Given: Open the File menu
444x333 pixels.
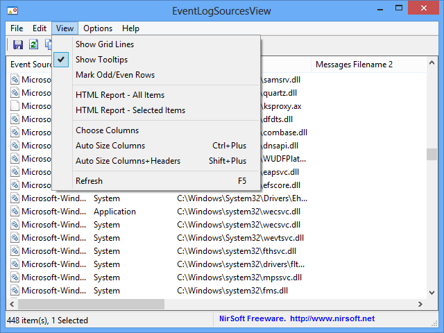Looking at the screenshot, I should 17,28.
